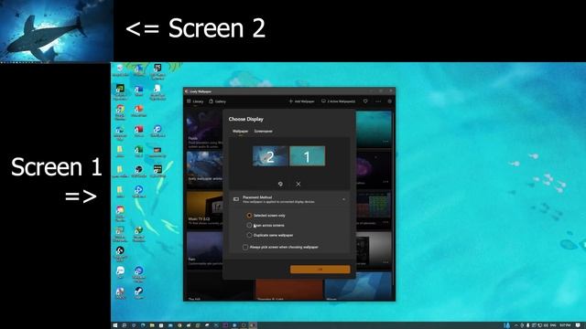Open the Active Wallpaper(s) panel
The height and width of the screenshot is (329, 586).
click(x=338, y=101)
